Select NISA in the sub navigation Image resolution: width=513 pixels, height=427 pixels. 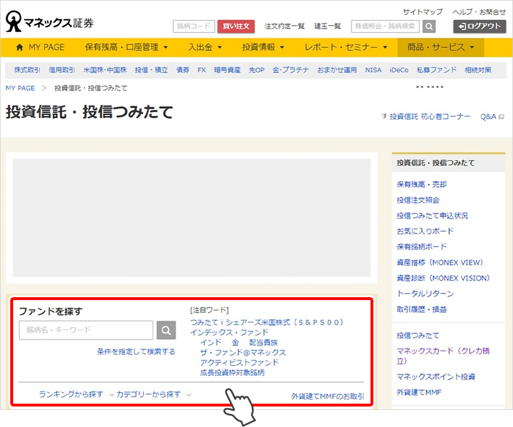(373, 70)
